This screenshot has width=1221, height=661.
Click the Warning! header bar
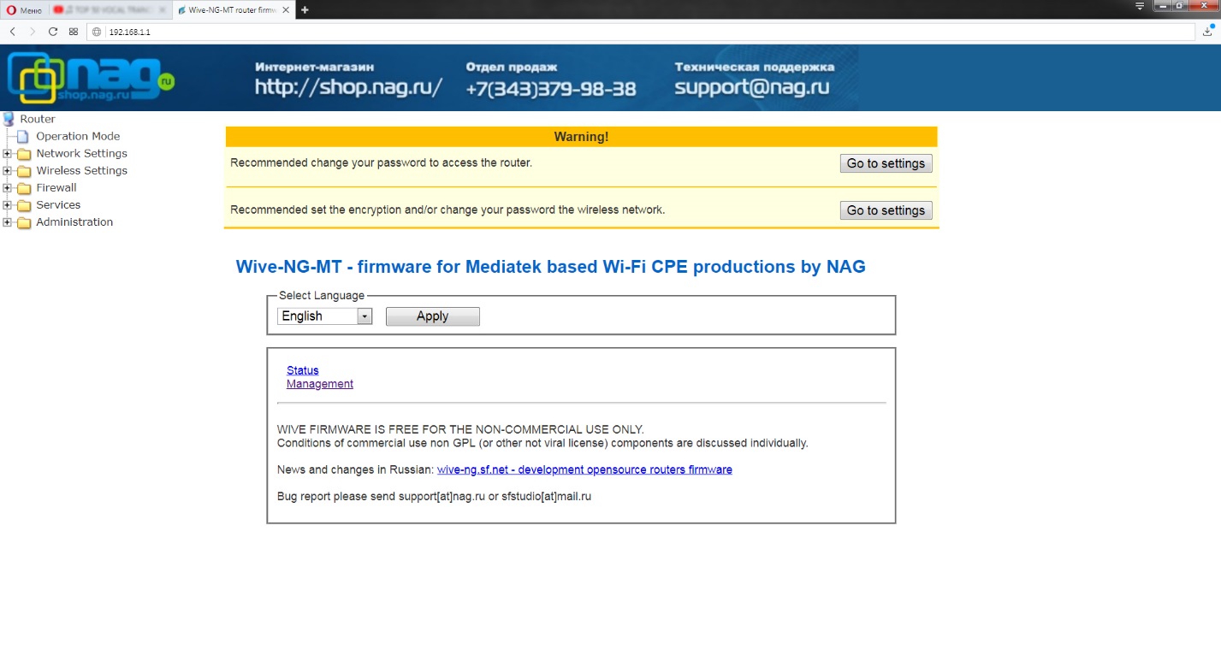pyautogui.click(x=582, y=137)
